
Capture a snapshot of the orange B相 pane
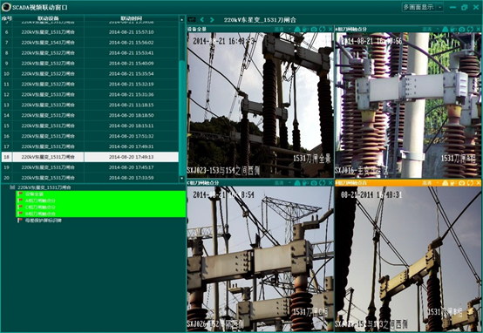tap(462, 183)
